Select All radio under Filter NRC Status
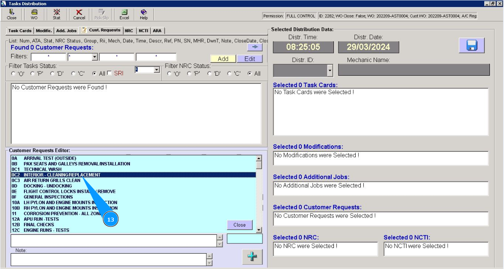504x269 pixels. coord(250,74)
